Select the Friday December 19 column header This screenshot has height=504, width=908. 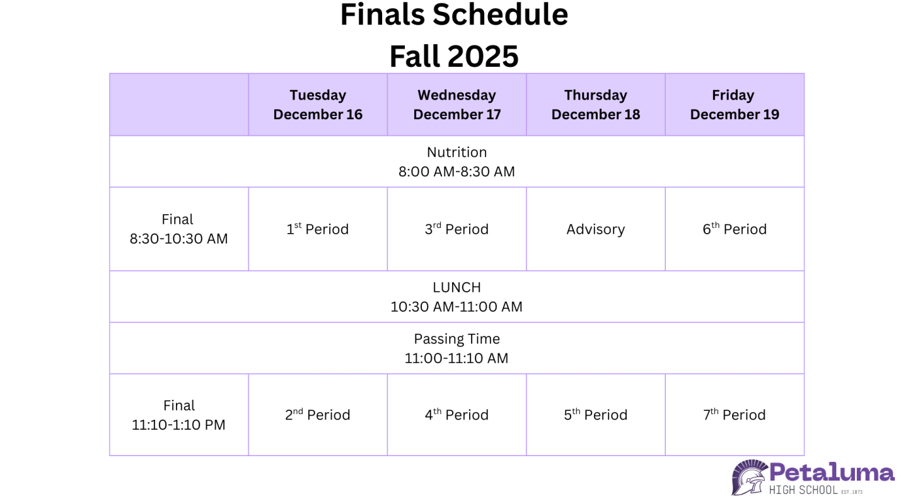(734, 105)
